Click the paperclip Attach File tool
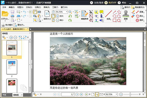Screen dimensions: 147x98 101,16
